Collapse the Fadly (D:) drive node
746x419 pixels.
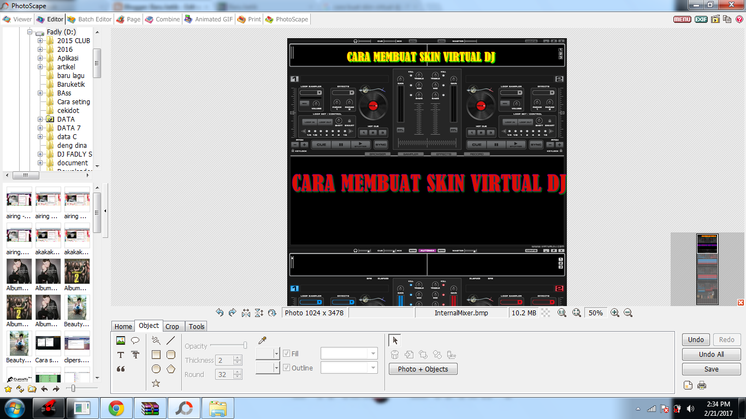point(30,32)
